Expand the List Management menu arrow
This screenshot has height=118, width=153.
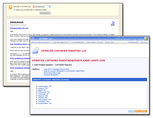69,42
